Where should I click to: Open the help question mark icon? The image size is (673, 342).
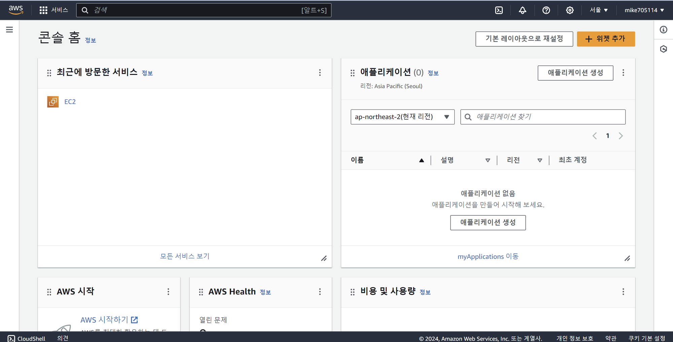(546, 10)
